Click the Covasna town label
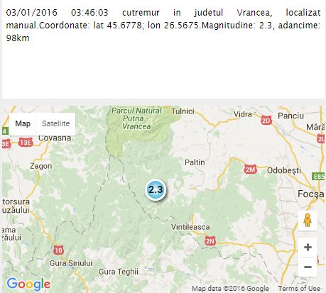 [55, 138]
